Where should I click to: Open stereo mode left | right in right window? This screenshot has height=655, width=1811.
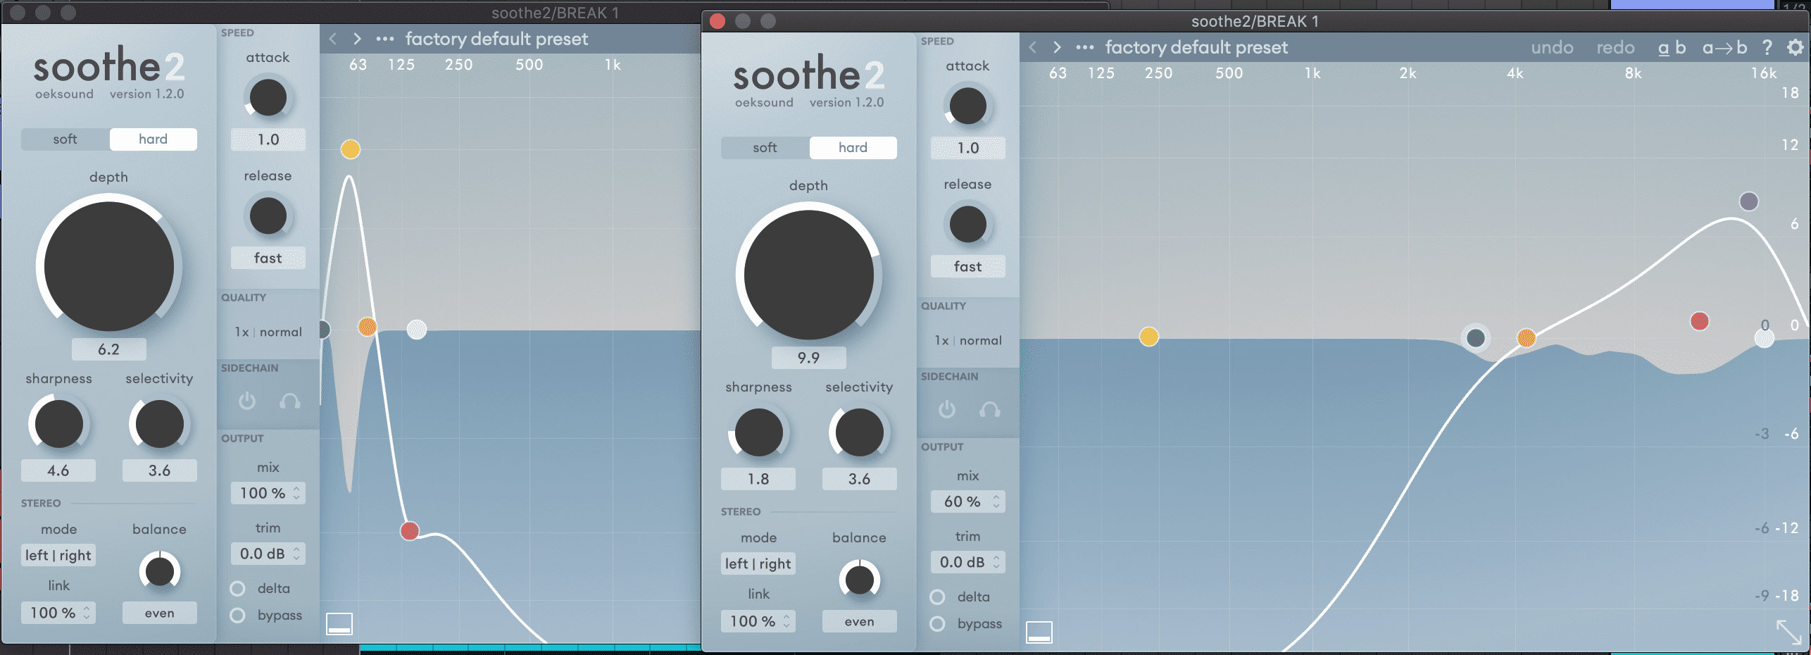tap(758, 563)
